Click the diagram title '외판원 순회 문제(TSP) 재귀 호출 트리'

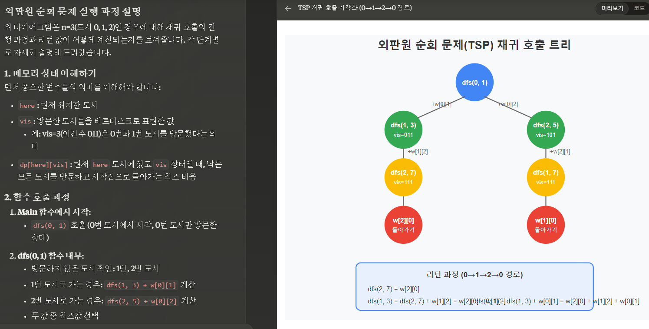(474, 45)
